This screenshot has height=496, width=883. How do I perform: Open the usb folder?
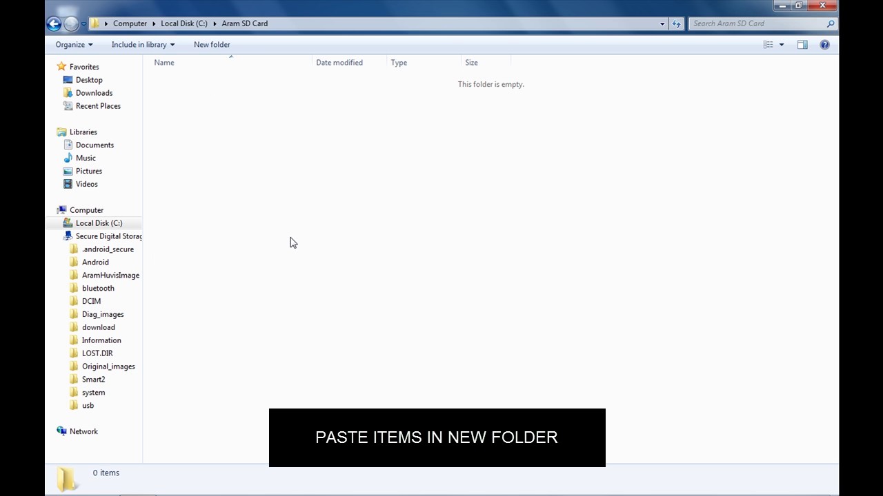click(x=88, y=406)
